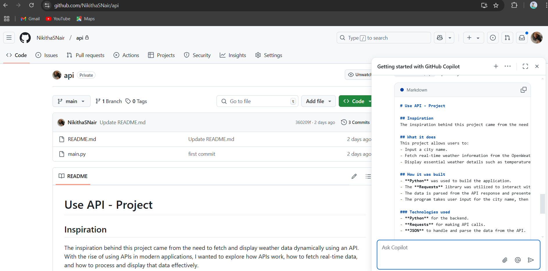Click the Unwatch repository button
548x271 pixels.
pos(358,75)
